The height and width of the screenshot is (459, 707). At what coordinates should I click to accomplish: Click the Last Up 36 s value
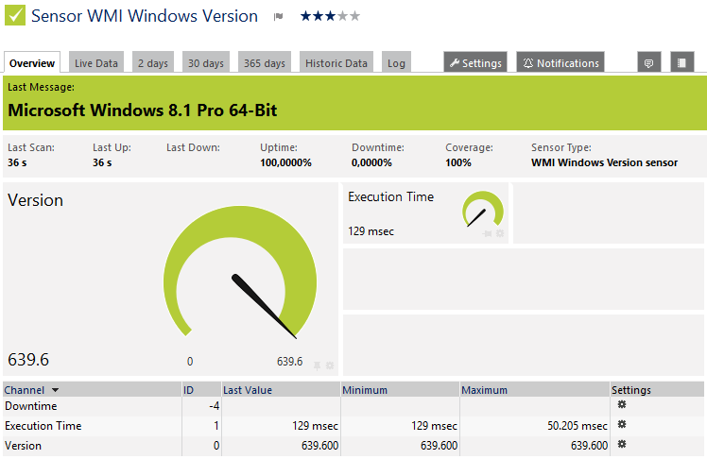[102, 162]
